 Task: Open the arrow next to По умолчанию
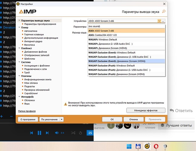[x=62, y=119]
